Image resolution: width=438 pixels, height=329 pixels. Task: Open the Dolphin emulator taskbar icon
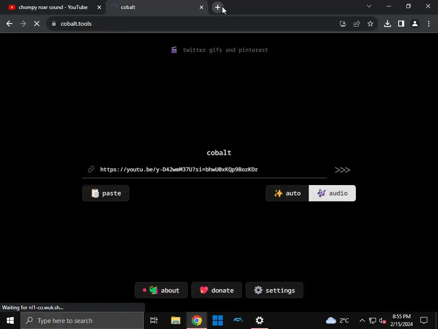[239, 320]
